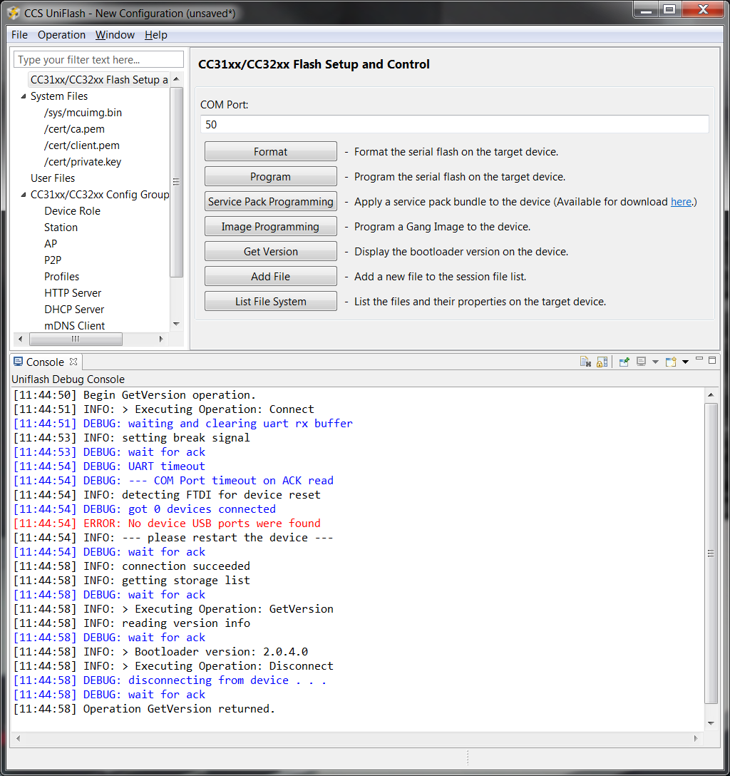
Task: Click console vertical scrollbar thumb
Action: (711, 553)
